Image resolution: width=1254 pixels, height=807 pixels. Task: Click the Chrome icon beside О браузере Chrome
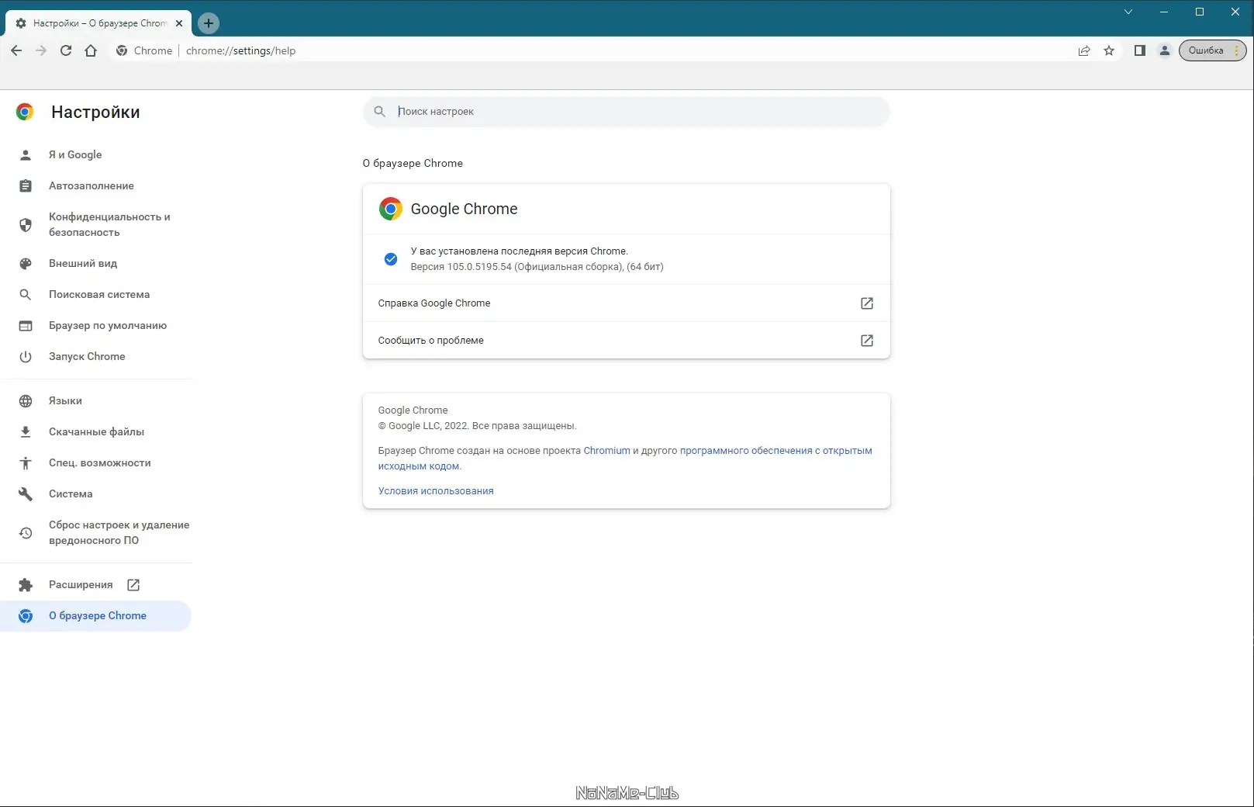[x=26, y=615]
